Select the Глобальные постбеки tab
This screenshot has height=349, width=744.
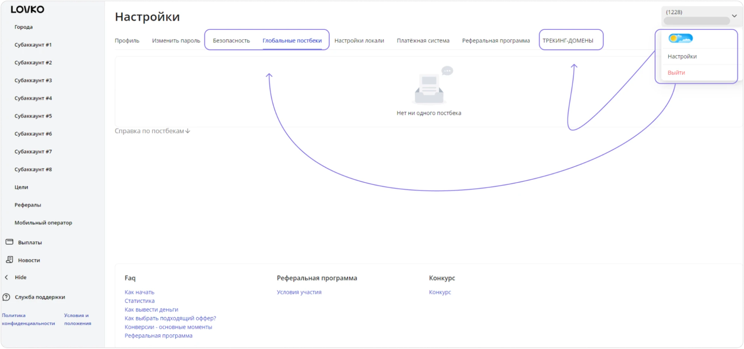click(292, 41)
